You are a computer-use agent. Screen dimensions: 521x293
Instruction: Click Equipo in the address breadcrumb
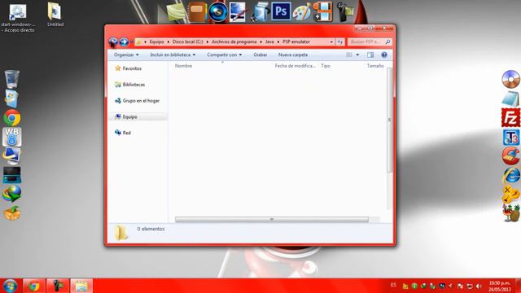[x=156, y=42]
